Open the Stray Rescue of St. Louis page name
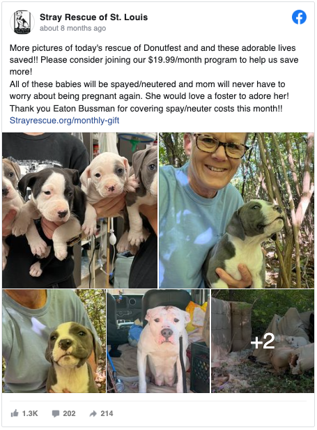Screen dimensions: 317x430 point(94,17)
